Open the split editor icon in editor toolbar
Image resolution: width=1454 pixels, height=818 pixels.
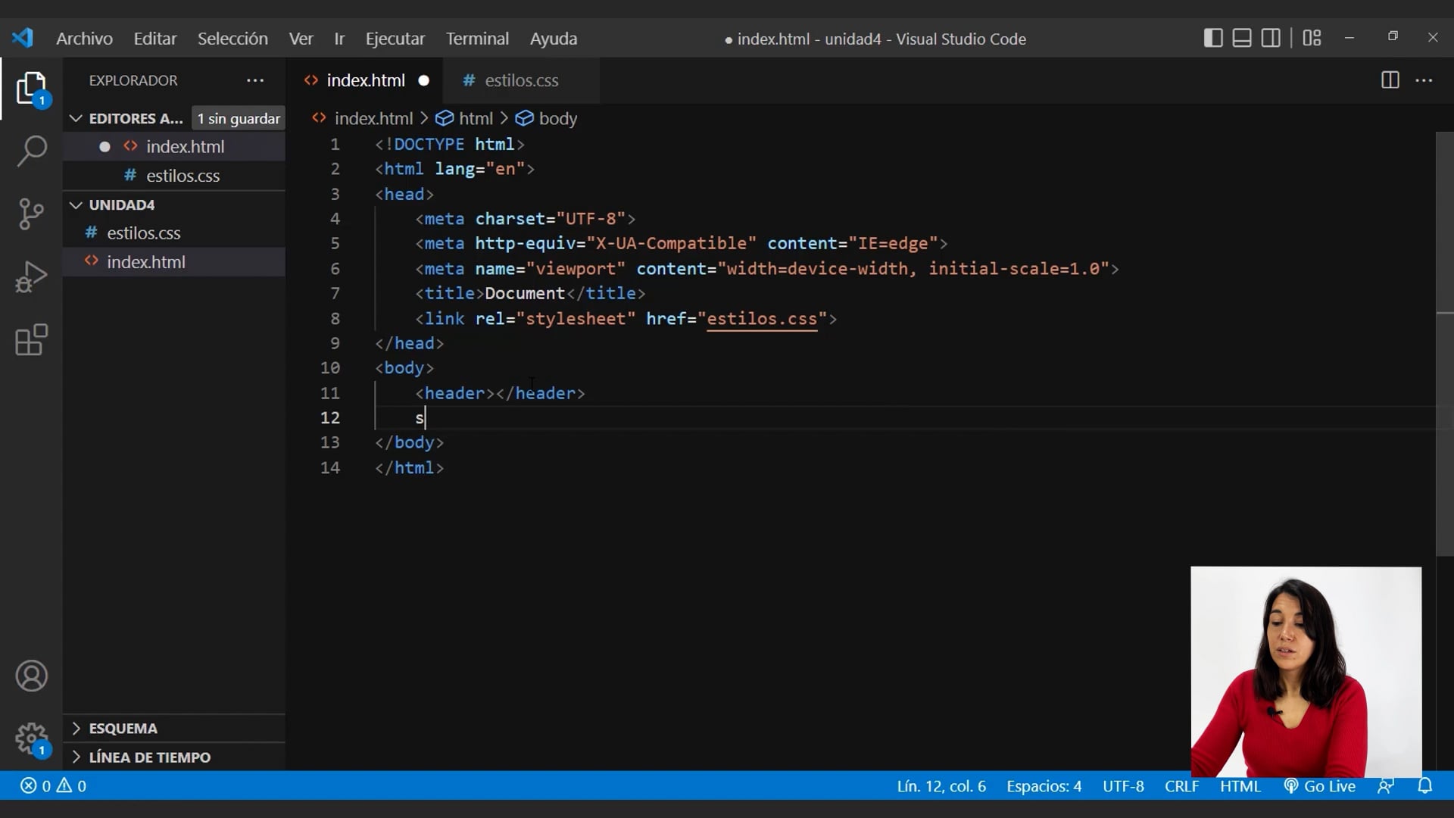(x=1390, y=80)
